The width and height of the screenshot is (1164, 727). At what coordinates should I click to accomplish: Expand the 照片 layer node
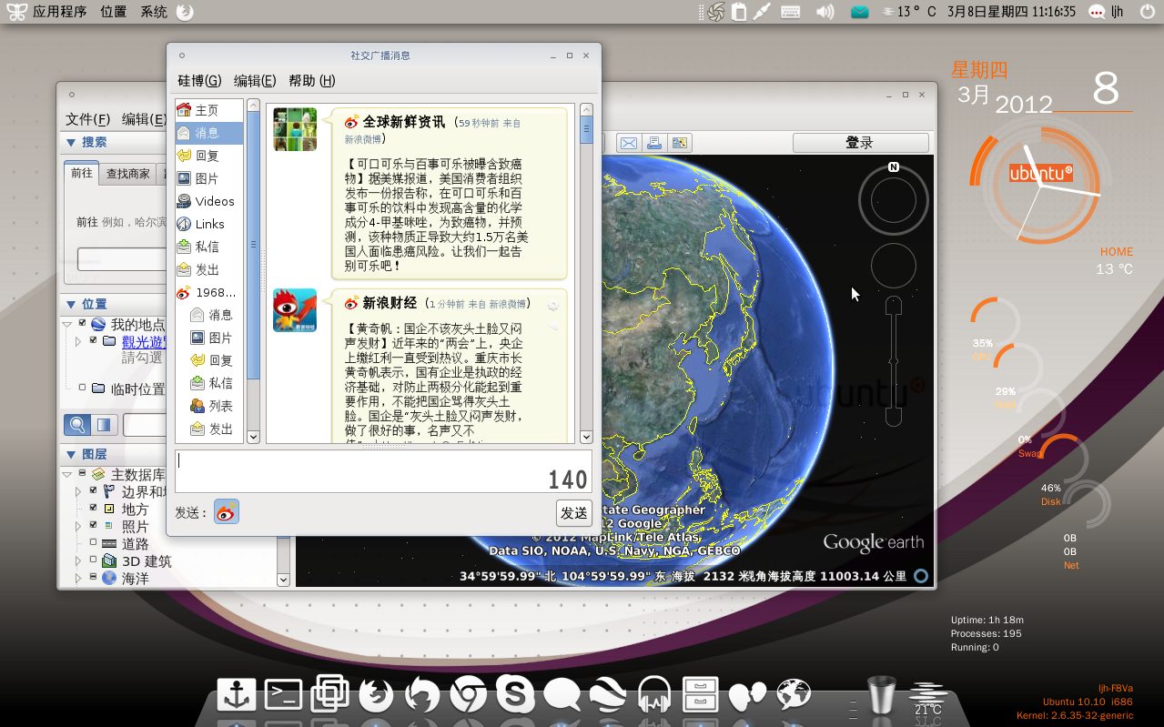[x=78, y=526]
